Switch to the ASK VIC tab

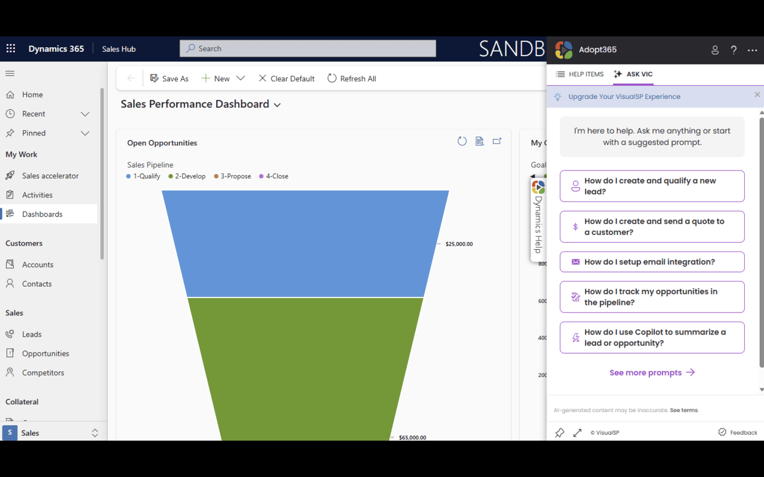633,74
